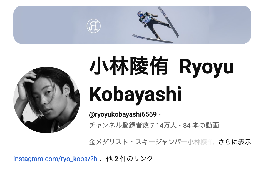The image size is (273, 170).
Task: Open the black-and-white channel profile avatar
Action: click(x=47, y=100)
